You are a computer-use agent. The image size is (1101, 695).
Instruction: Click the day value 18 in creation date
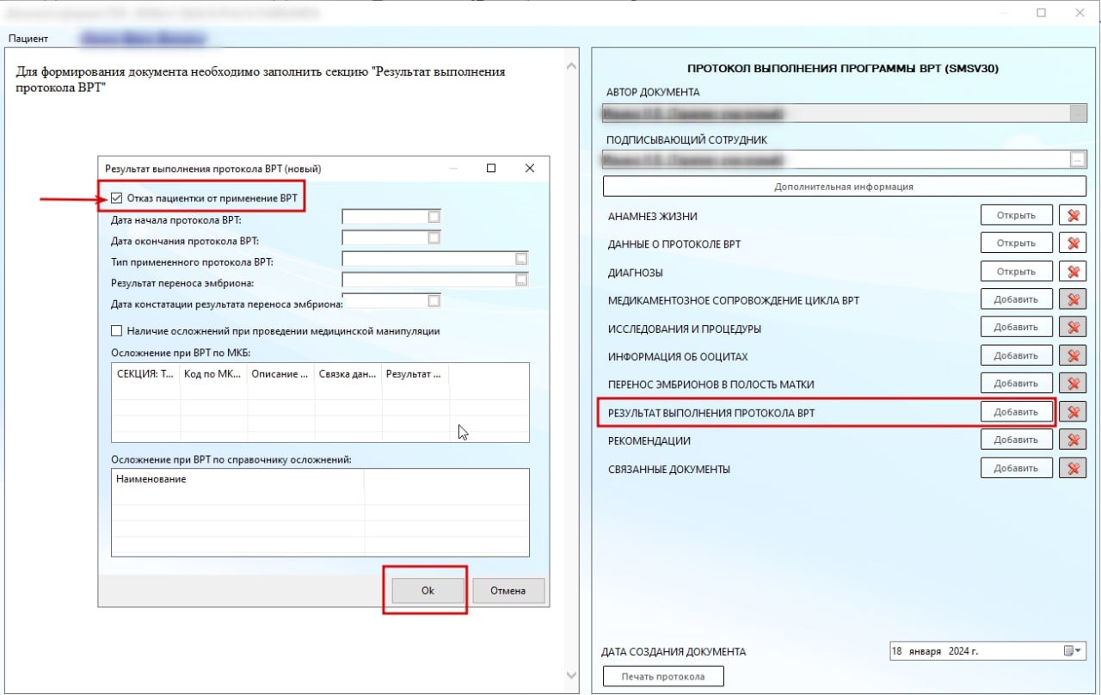(897, 651)
